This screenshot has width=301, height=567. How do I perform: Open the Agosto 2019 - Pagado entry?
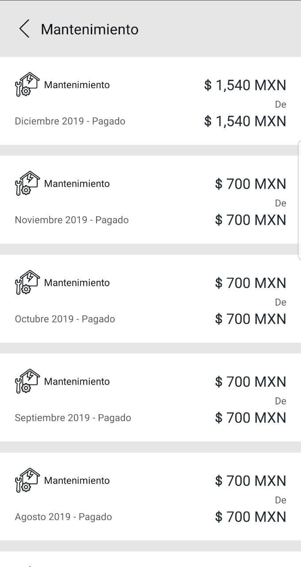[63, 517]
